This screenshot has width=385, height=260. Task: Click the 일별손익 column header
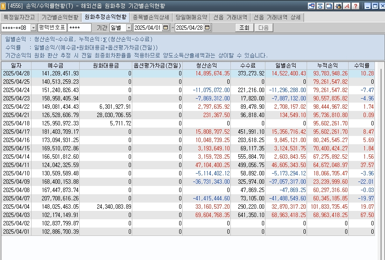pos(286,66)
